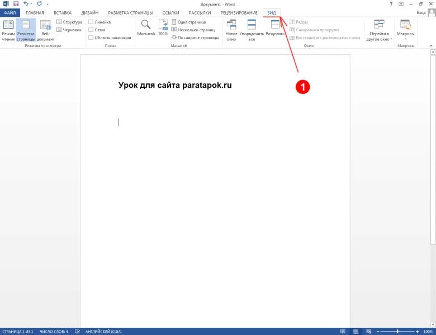This screenshot has height=335, width=436.
Task: Enable the Ruler checkbox (Линейка)
Action: (x=91, y=22)
